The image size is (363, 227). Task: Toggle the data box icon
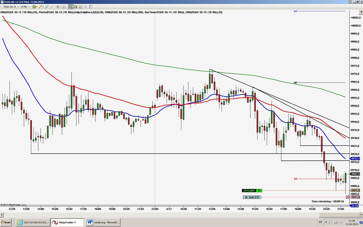pos(64,6)
